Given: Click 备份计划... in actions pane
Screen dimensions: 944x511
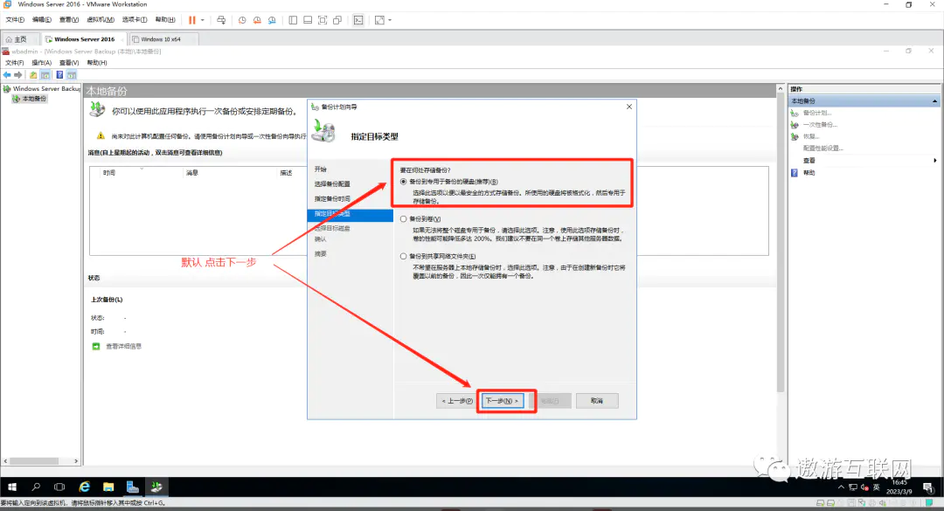Looking at the screenshot, I should point(817,113).
